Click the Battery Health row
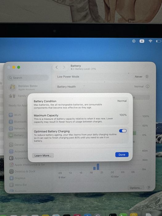This screenshot has width=162, height=216. pos(103,86)
